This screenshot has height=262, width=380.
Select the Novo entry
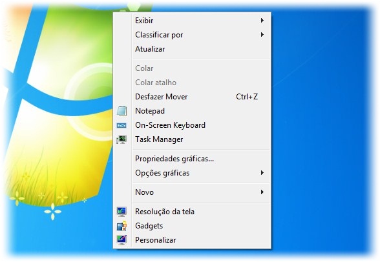[x=192, y=192]
